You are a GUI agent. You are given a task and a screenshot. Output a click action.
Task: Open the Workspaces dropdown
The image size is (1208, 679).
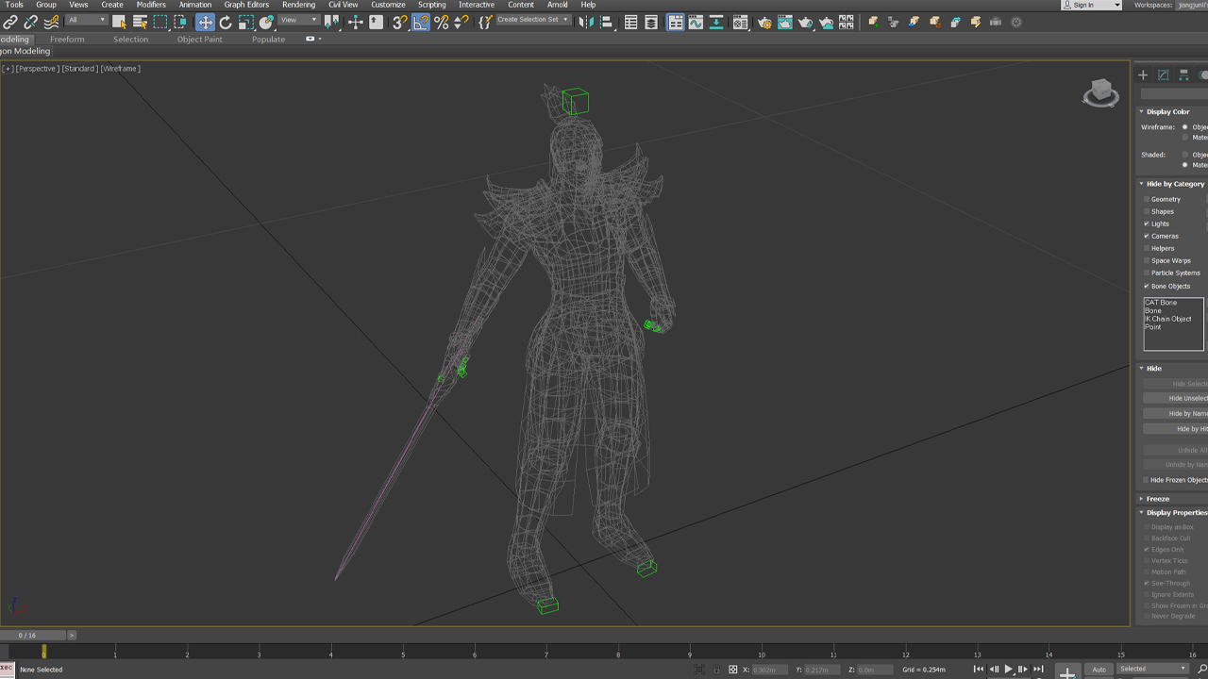click(1191, 4)
